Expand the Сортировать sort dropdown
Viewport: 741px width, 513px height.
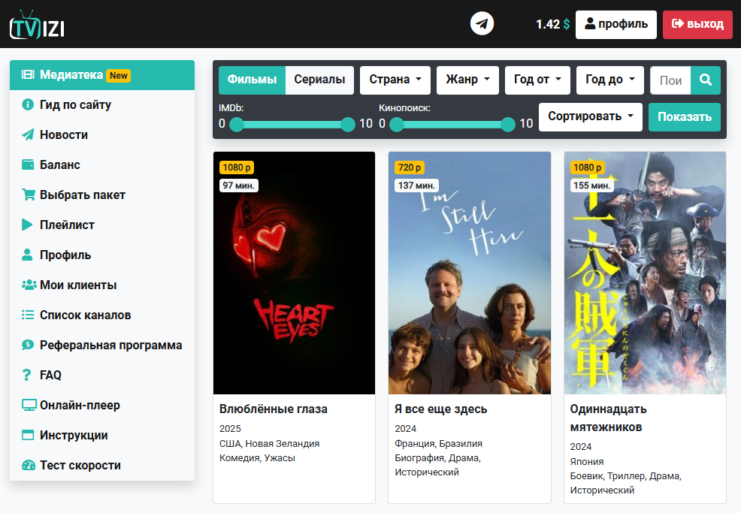coord(591,116)
